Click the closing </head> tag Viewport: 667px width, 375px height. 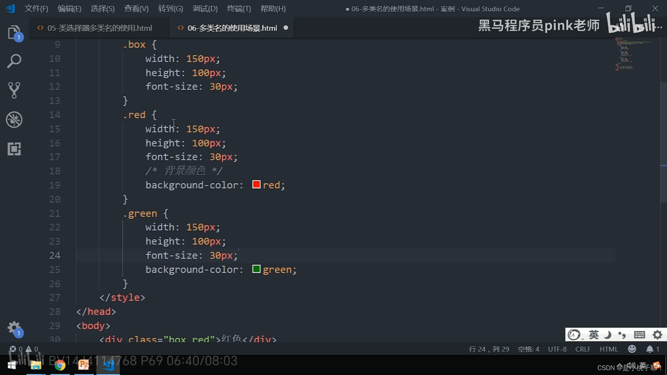point(96,312)
